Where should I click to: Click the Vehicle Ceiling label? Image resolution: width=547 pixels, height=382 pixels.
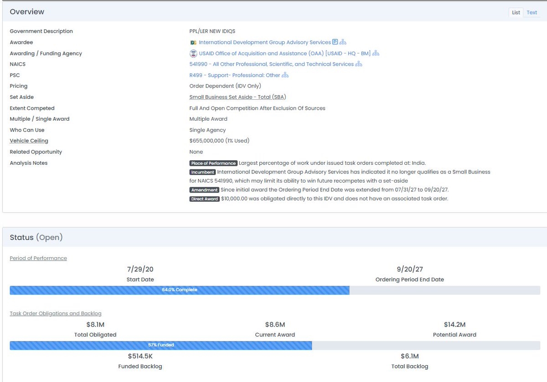[x=29, y=141]
